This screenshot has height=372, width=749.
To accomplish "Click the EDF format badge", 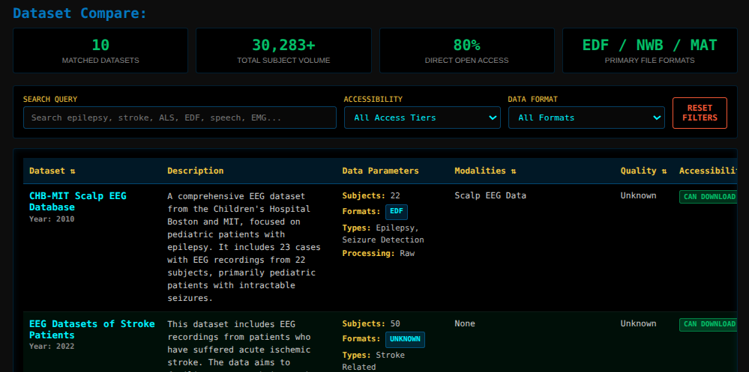I will [x=397, y=212].
